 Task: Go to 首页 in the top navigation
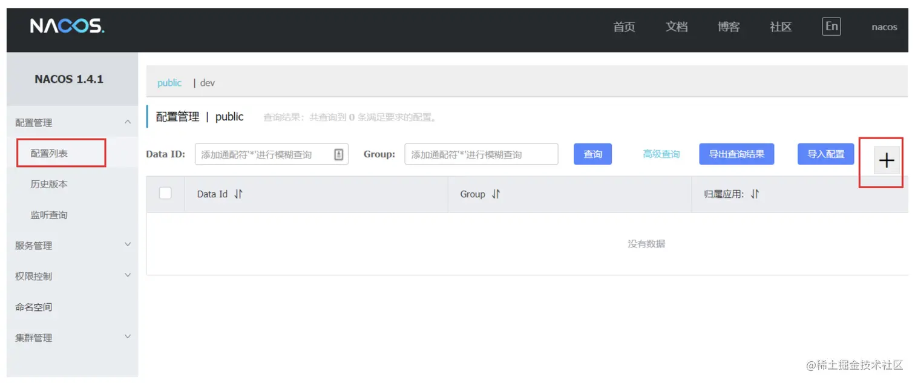pyautogui.click(x=624, y=27)
